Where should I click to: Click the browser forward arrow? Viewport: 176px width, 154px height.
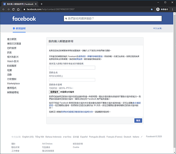pos(9,9)
